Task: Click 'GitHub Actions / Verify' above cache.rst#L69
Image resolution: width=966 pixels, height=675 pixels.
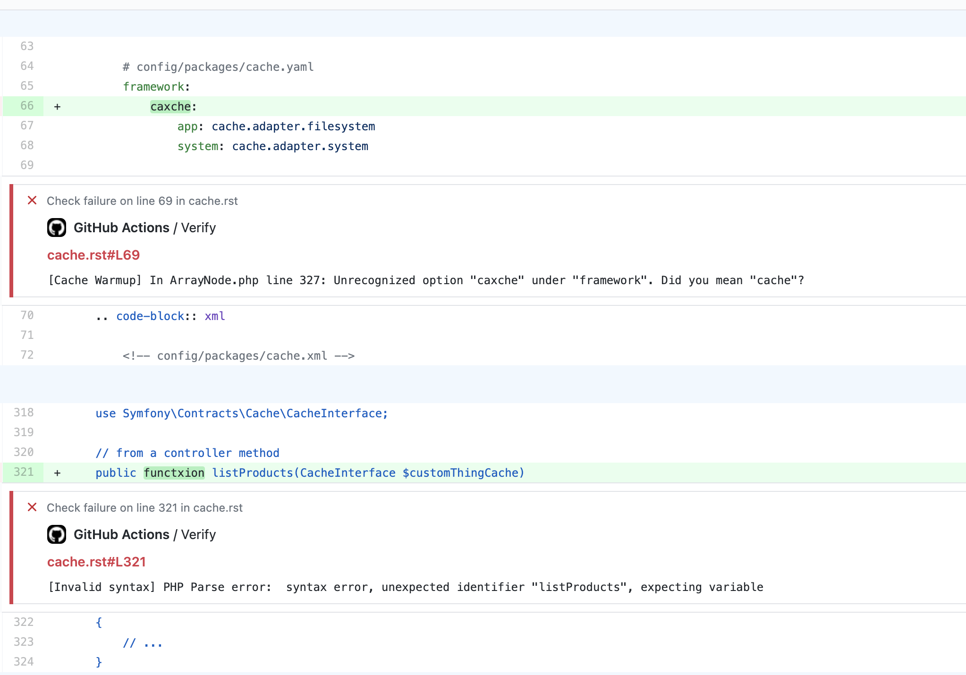Action: [x=144, y=228]
